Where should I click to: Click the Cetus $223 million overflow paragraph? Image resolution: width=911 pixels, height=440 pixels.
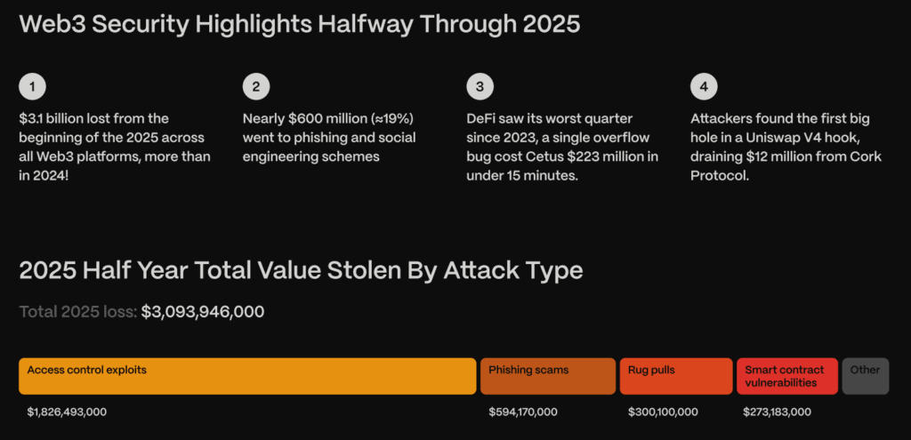[x=562, y=147]
